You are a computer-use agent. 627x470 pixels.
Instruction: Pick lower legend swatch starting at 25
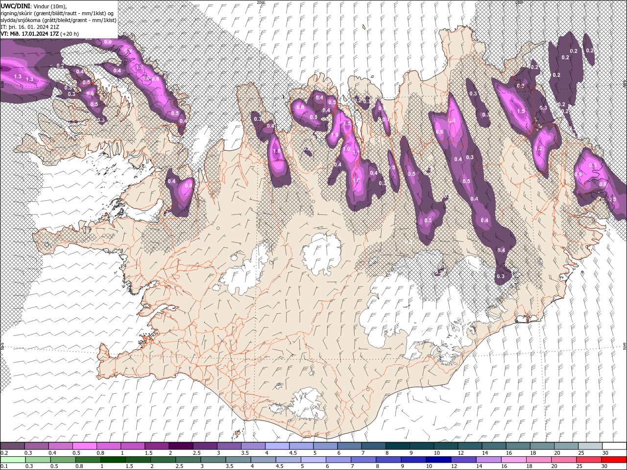[588, 460]
